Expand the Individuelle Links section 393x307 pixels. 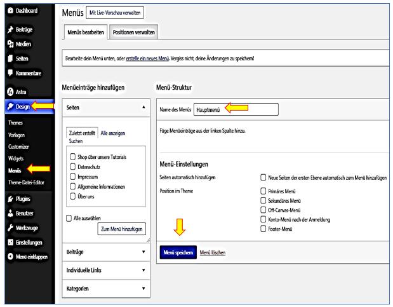point(105,270)
